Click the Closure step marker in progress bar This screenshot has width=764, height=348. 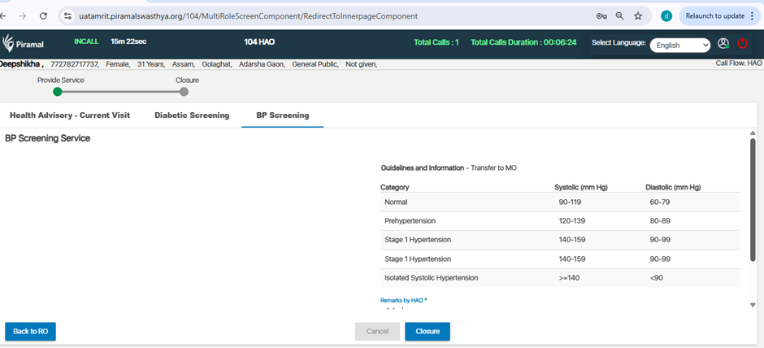click(184, 92)
